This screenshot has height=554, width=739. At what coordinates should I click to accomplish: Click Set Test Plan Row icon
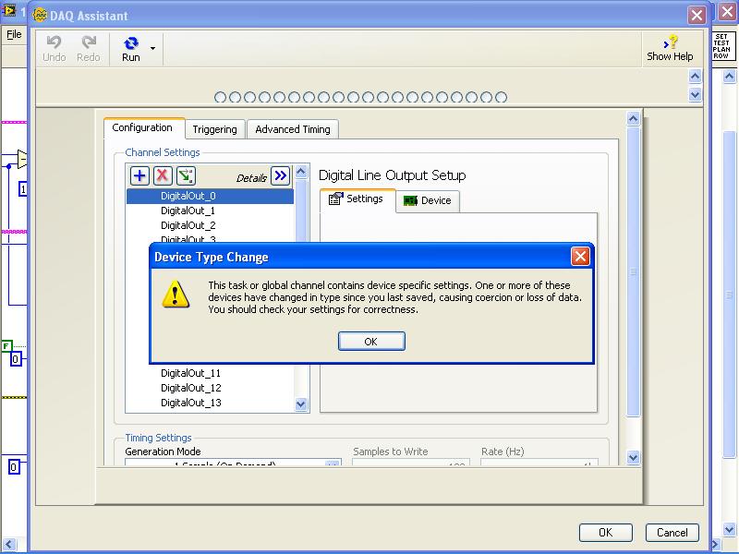coord(721,45)
